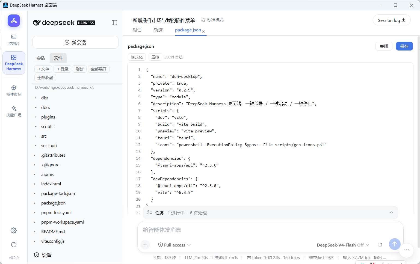Click the loading spinner icon near send
Screen dimensions: 420x264
click(x=380, y=245)
